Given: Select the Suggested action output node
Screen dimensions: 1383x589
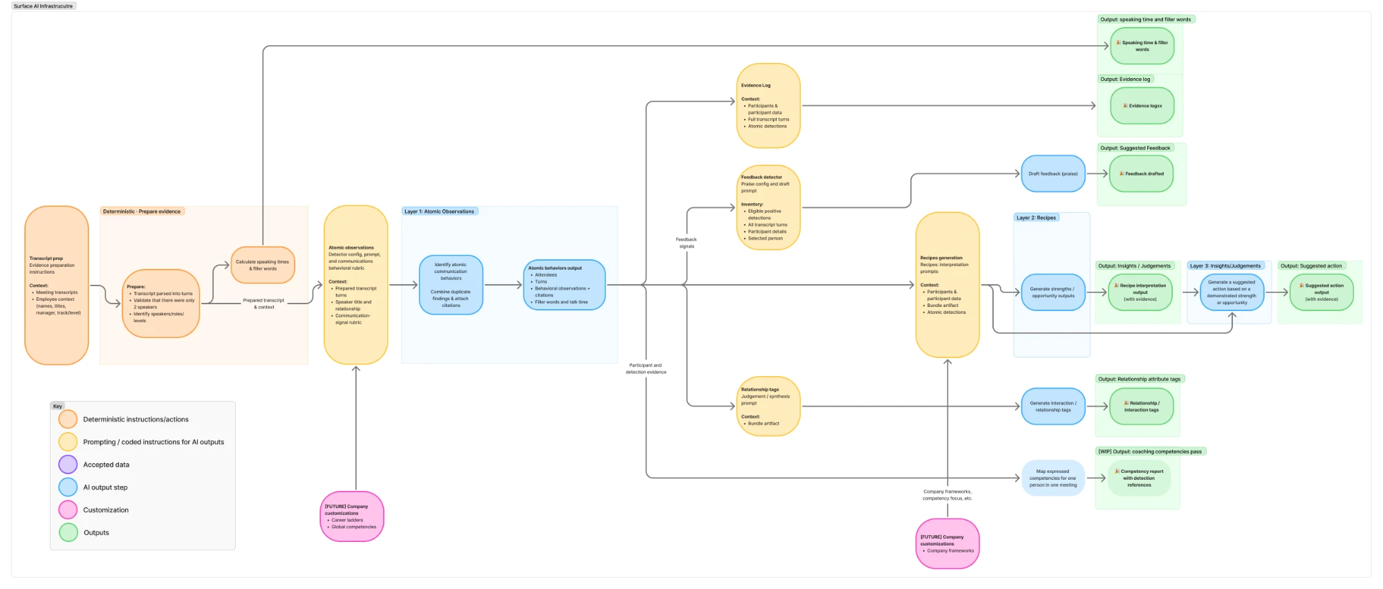Looking at the screenshot, I should click(1322, 292).
